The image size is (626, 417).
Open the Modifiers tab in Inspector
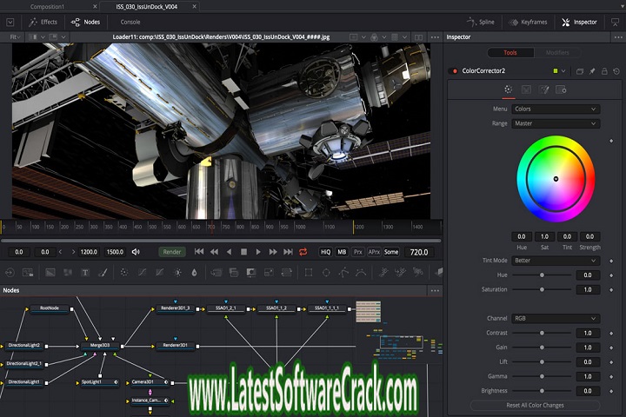pos(557,53)
